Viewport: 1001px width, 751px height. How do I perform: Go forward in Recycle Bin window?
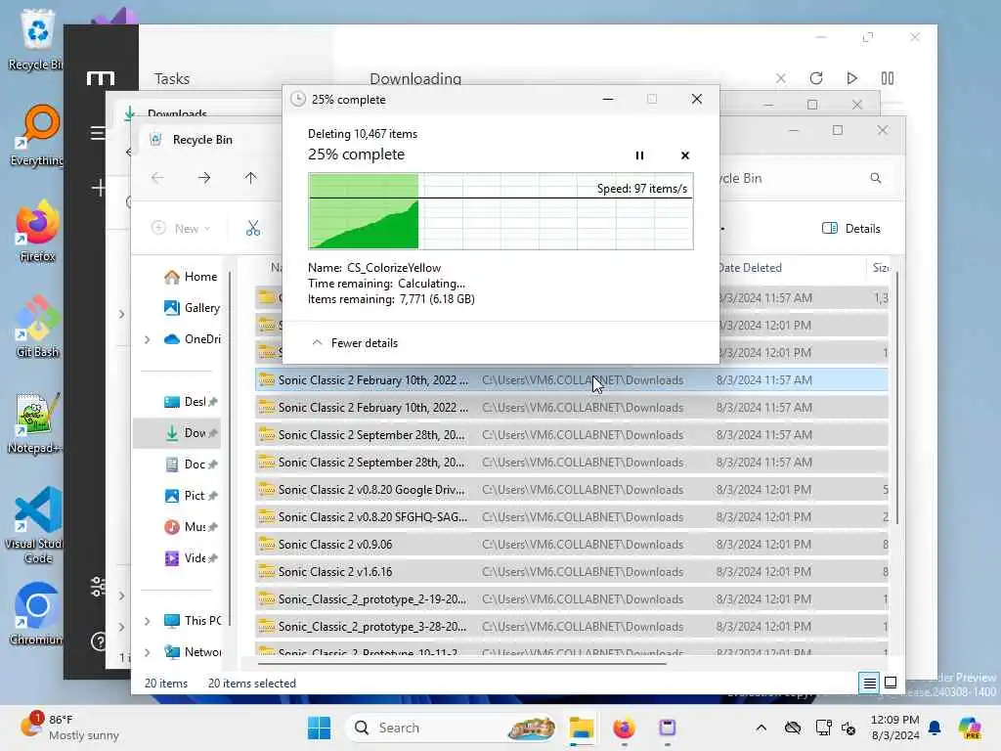tap(203, 178)
